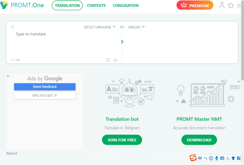
Task: Open the emoji smiley in IME bar
Action: click(x=211, y=158)
